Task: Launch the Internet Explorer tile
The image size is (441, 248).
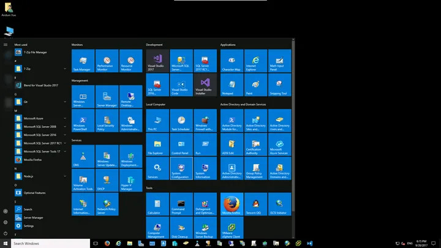Action: point(255,61)
